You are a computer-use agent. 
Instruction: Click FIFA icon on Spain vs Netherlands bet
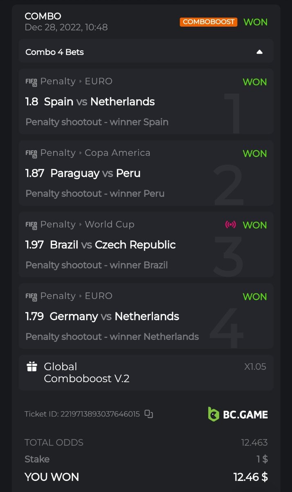click(x=31, y=82)
